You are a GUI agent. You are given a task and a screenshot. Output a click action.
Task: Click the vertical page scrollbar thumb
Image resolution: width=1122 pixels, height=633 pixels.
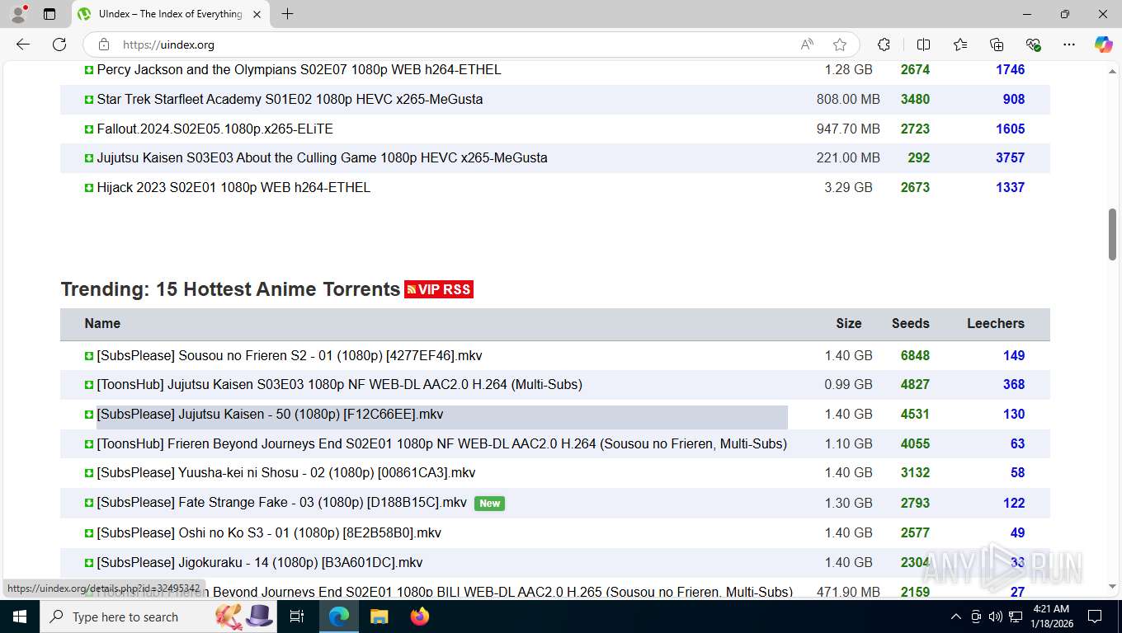click(x=1112, y=235)
